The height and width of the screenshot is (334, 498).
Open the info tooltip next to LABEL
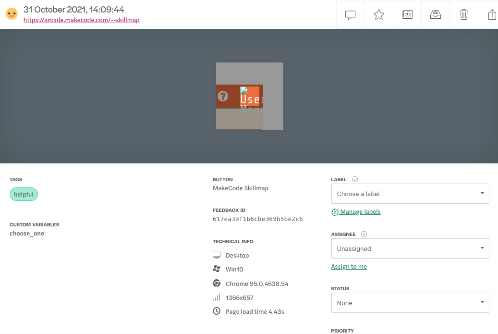pyautogui.click(x=354, y=179)
